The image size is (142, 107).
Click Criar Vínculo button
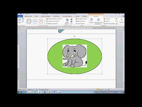[80, 23]
